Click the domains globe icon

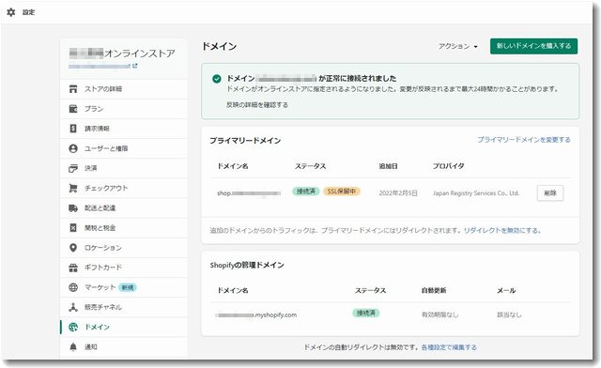[73, 327]
